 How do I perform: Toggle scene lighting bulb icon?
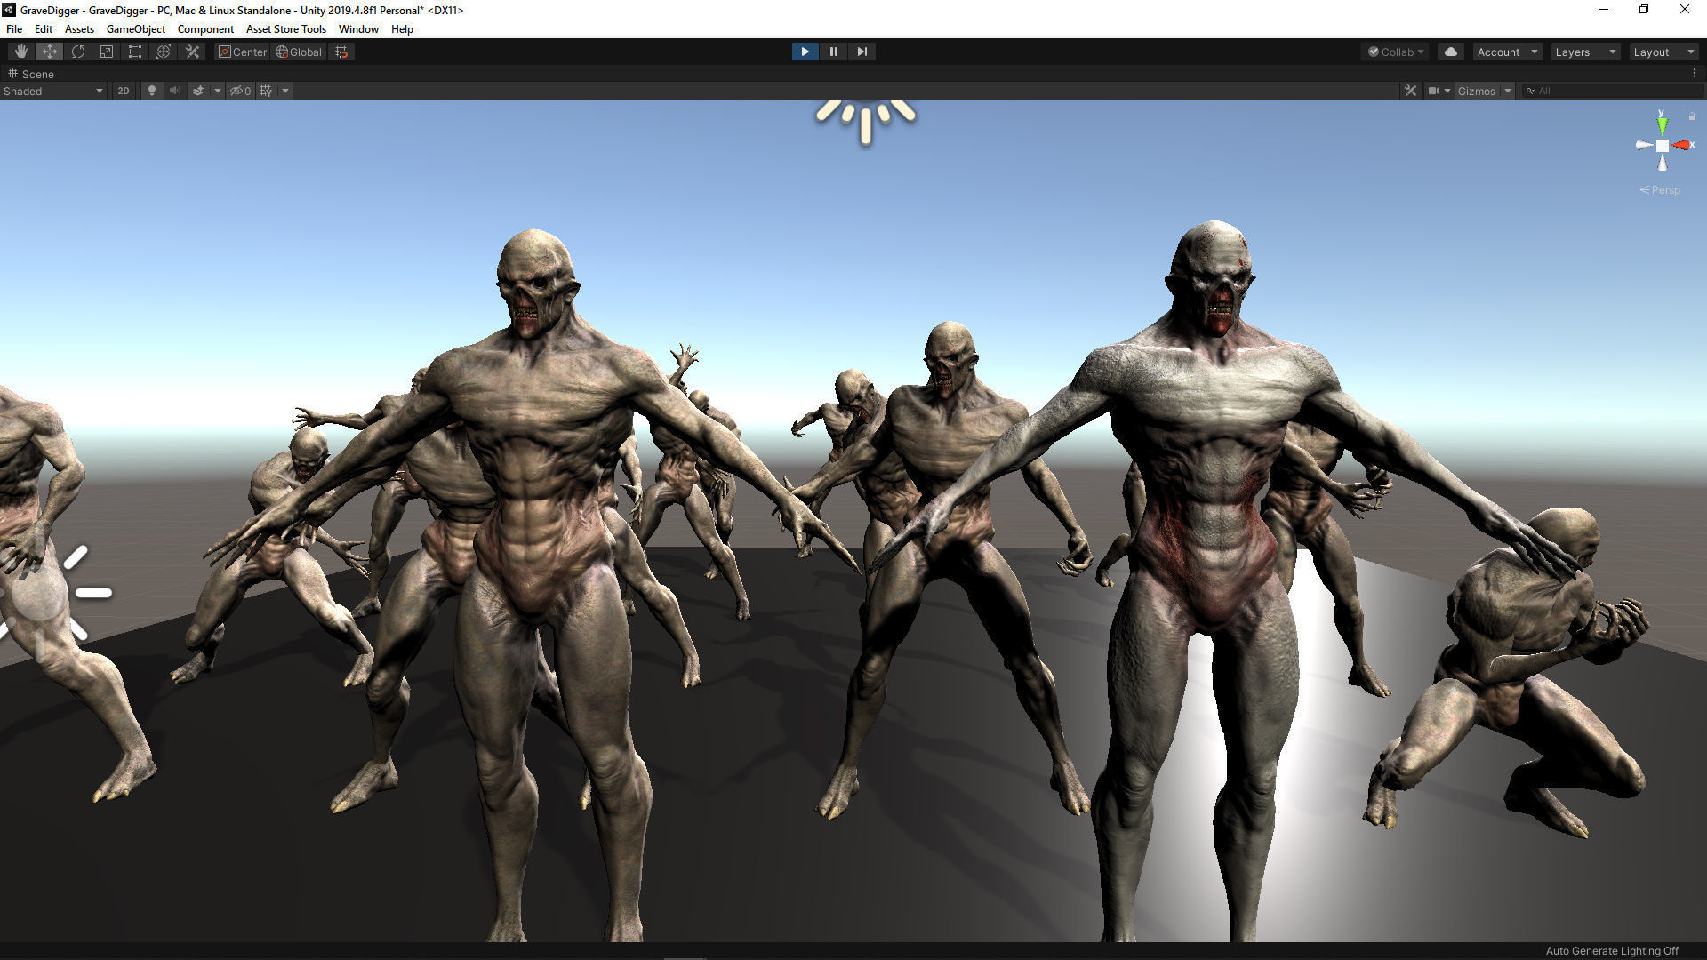[152, 91]
